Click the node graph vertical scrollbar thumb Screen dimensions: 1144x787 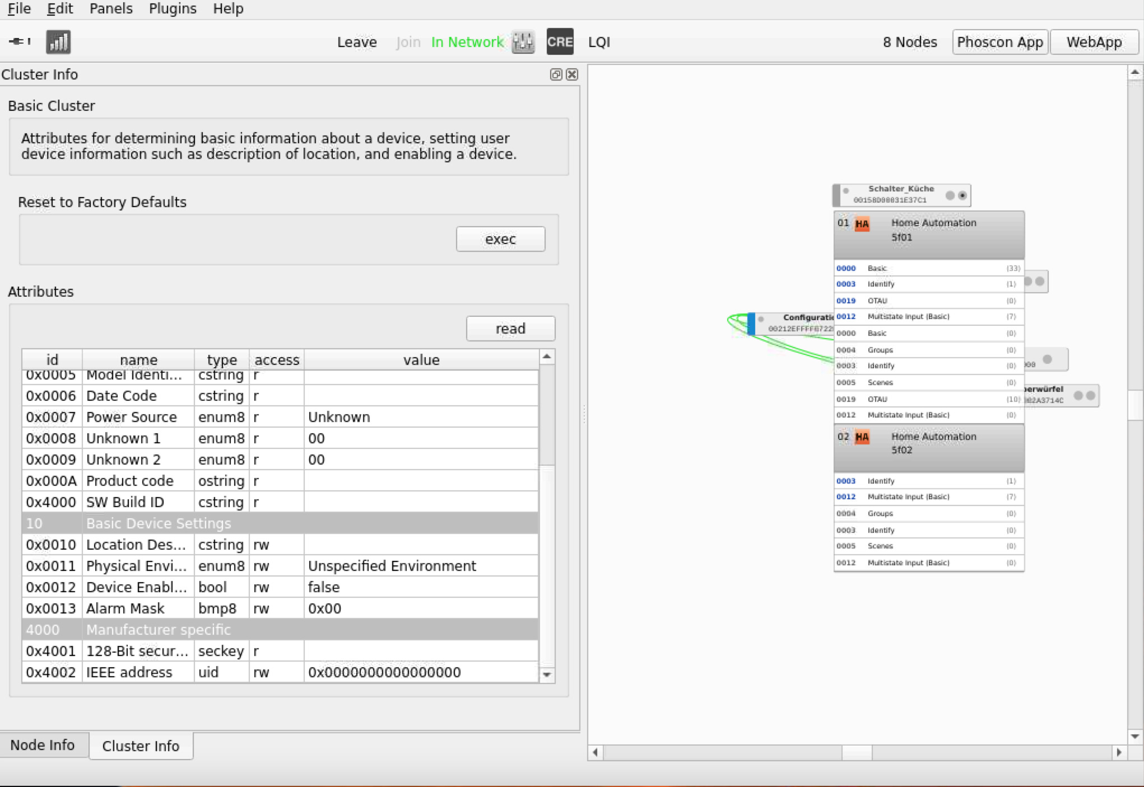[x=1134, y=404]
